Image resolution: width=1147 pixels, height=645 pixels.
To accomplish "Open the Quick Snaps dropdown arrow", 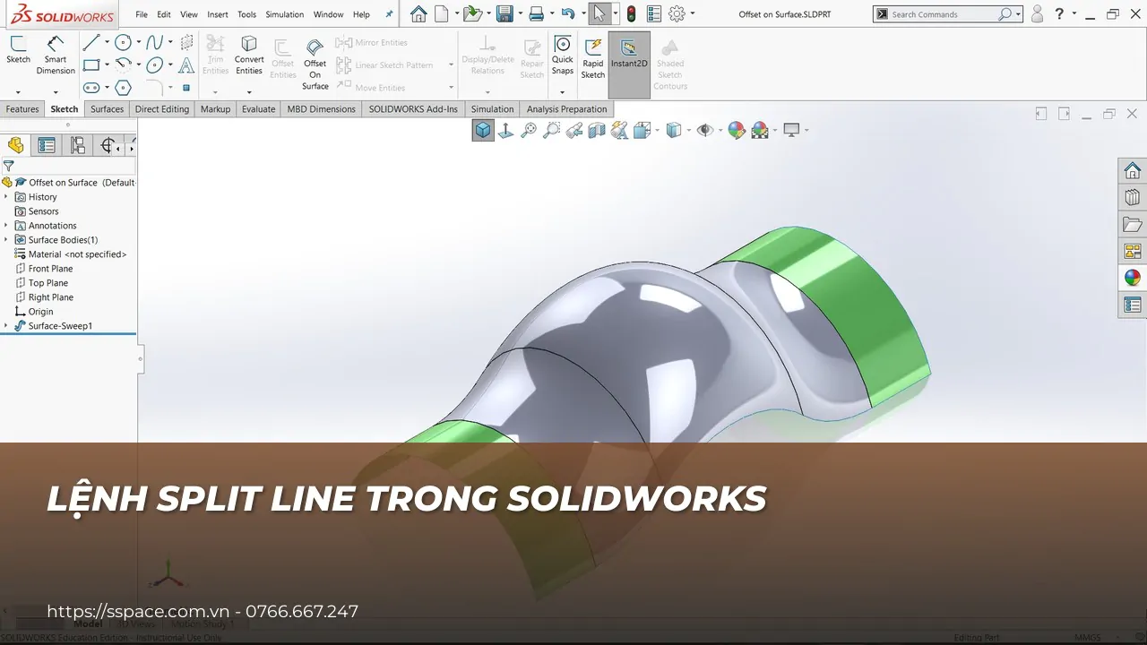I will tap(562, 91).
